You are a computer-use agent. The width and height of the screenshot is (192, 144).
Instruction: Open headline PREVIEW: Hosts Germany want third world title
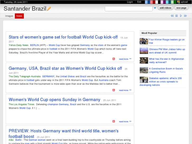pyautogui.click(x=64, y=134)
